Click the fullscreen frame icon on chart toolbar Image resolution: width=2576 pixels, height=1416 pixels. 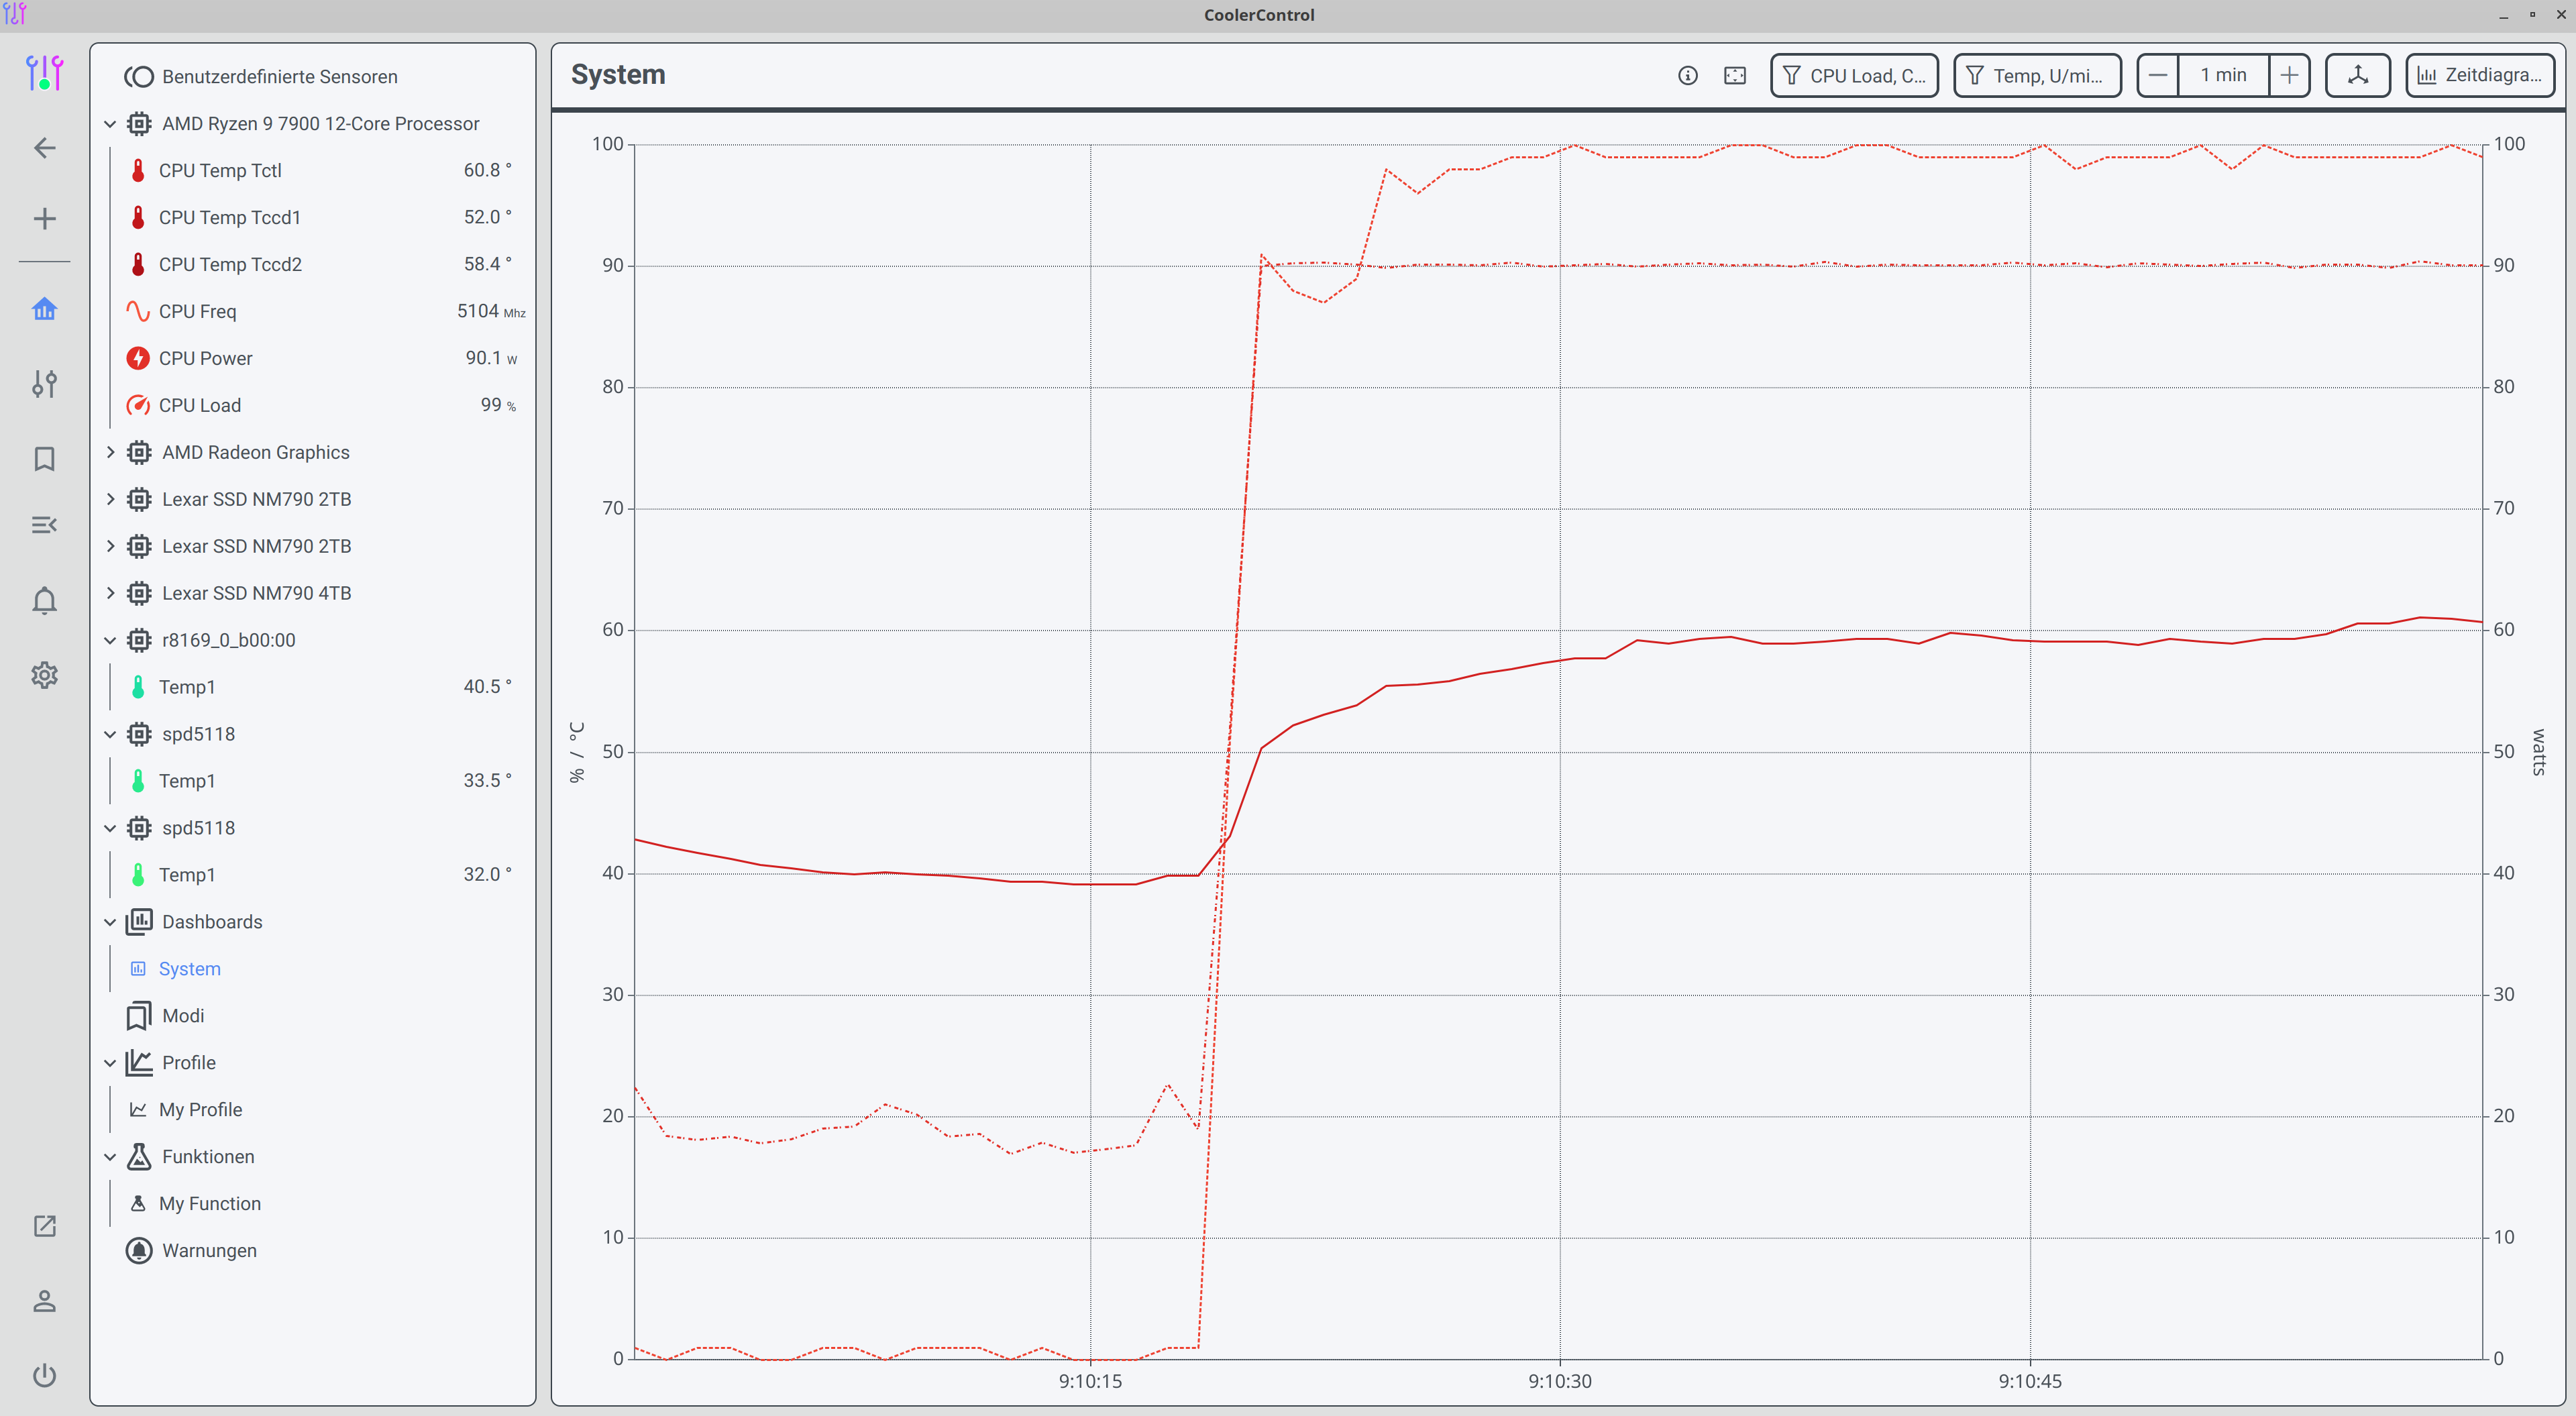click(1735, 75)
